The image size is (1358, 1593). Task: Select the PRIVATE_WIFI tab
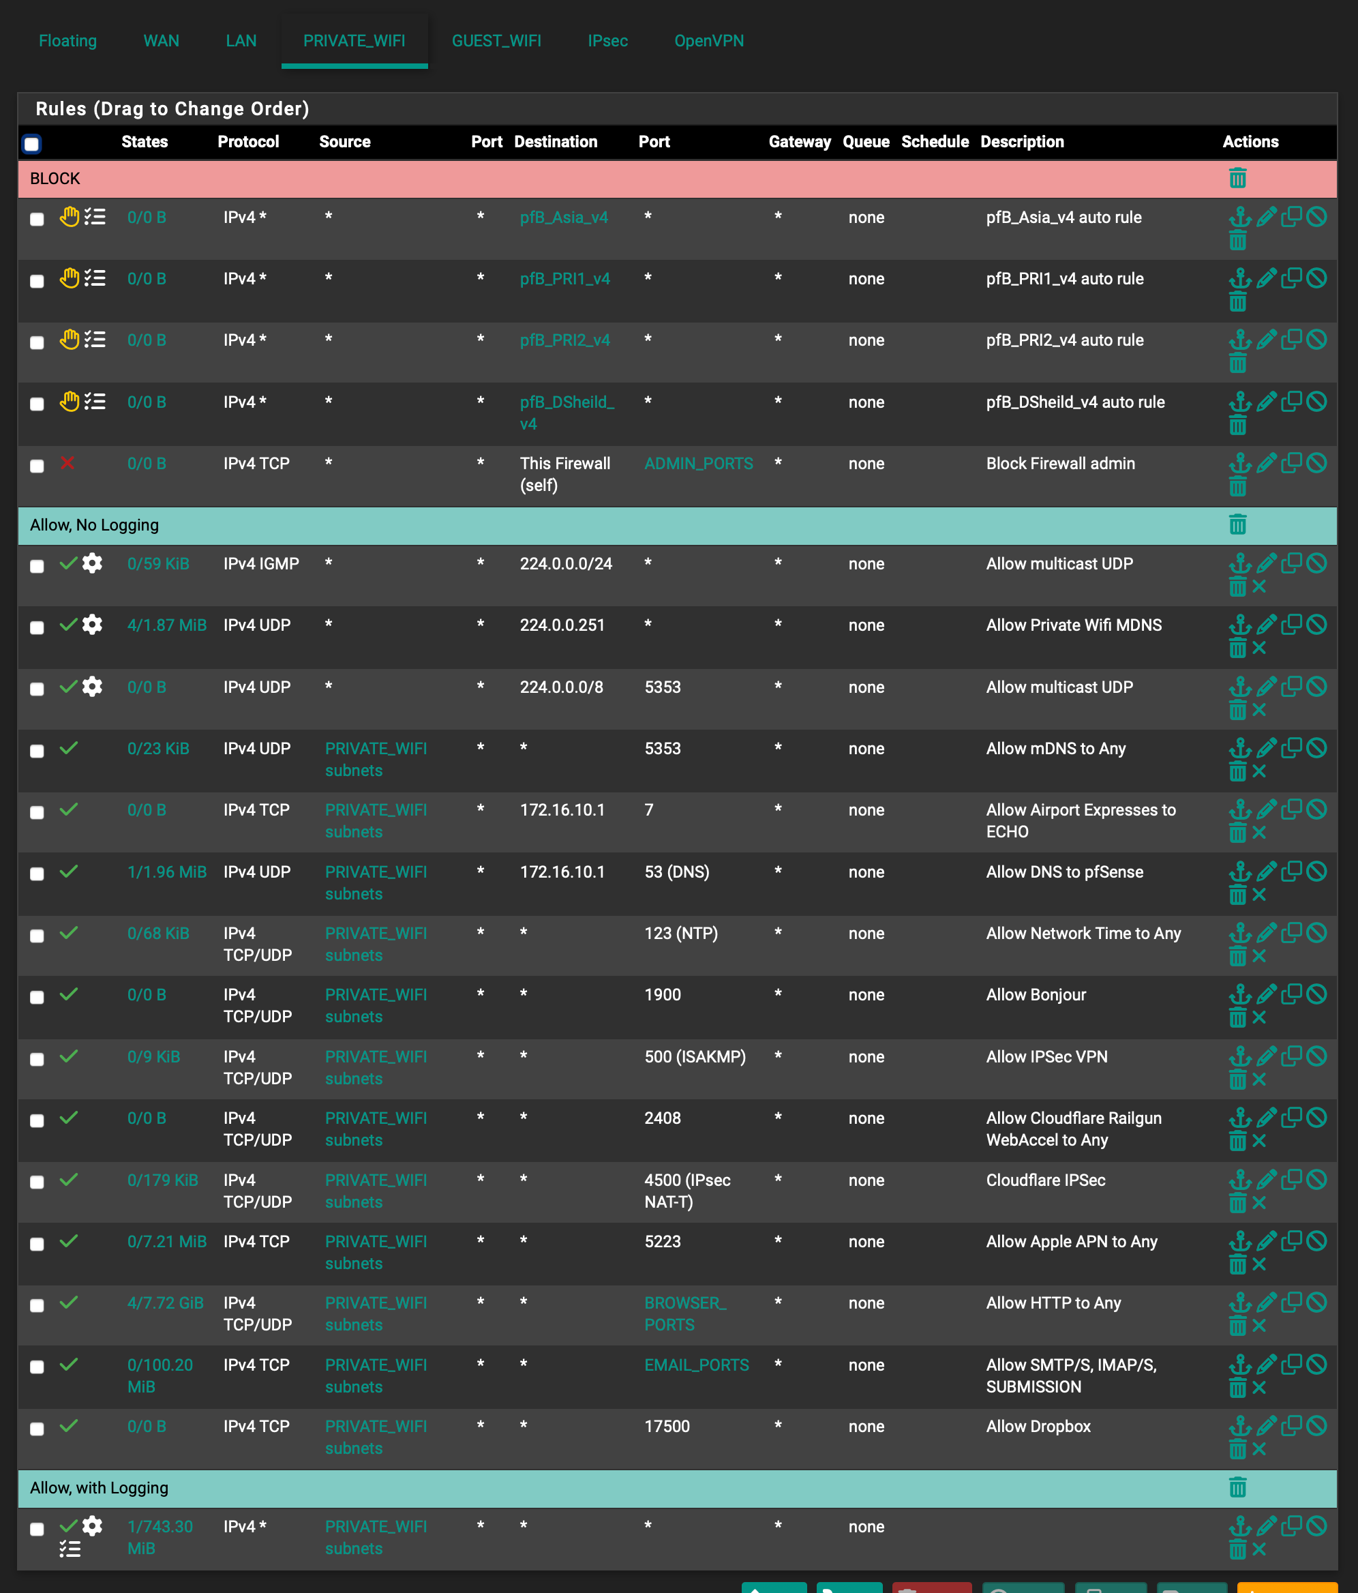tap(354, 41)
